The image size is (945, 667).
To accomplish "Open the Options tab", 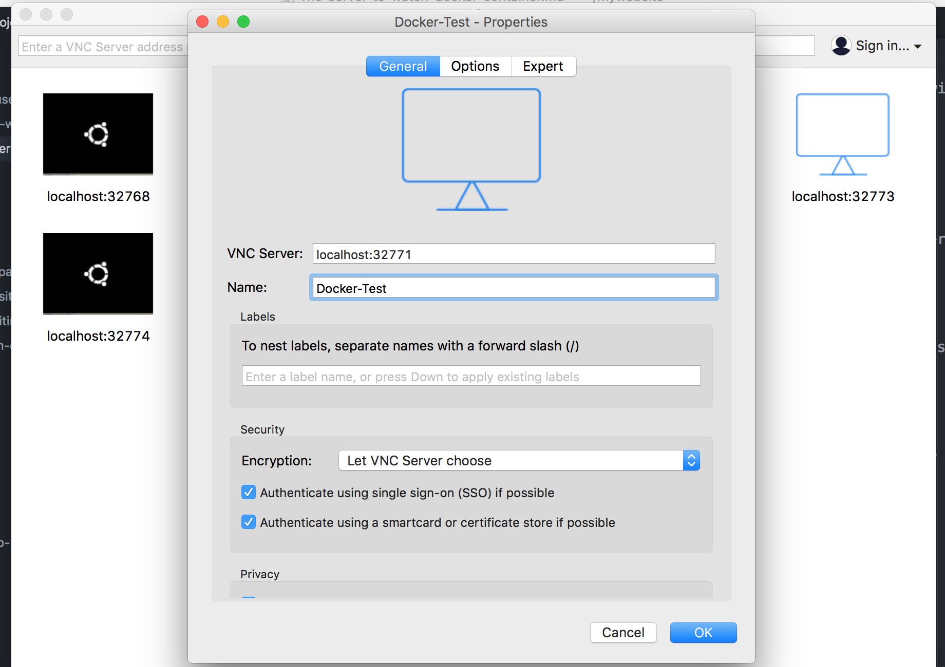I will coord(475,66).
